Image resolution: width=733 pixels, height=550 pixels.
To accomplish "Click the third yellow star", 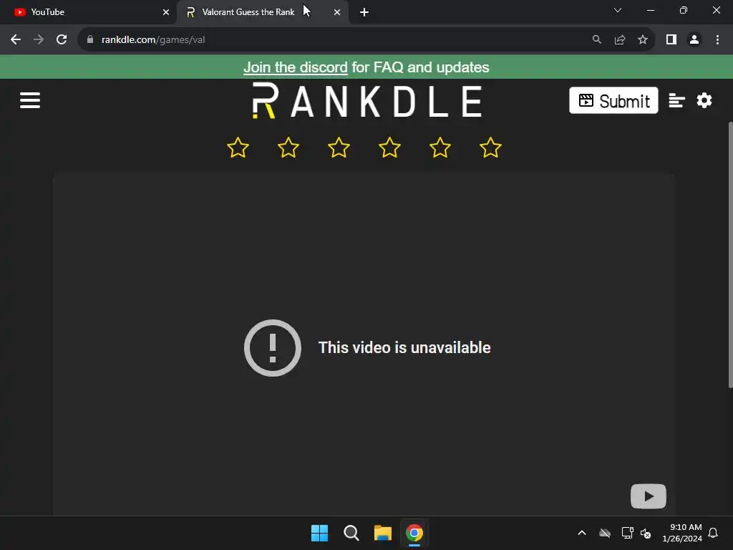I will [x=339, y=148].
